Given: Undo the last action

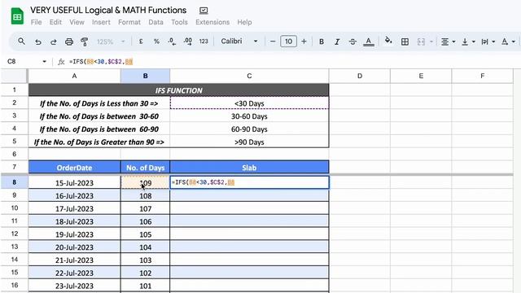Looking at the screenshot, I should pos(38,42).
